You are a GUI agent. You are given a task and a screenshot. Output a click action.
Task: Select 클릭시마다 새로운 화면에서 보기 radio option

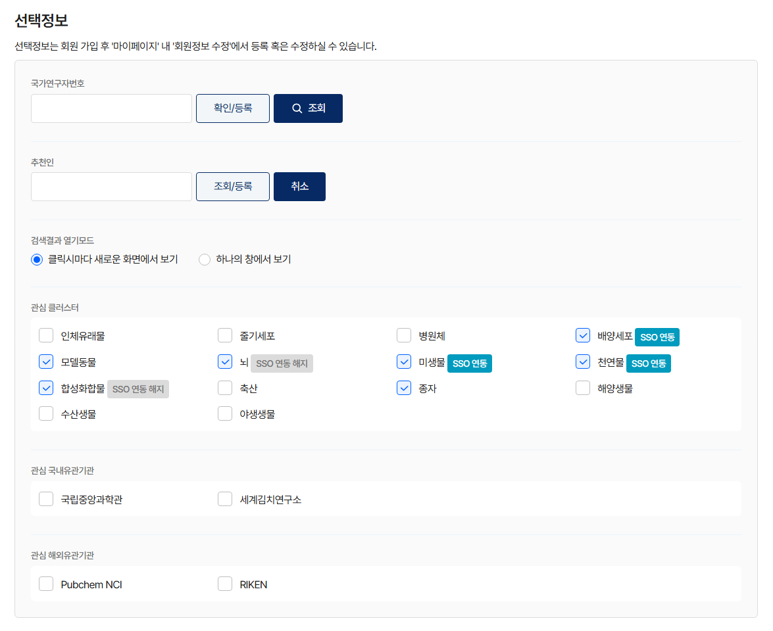[x=37, y=260]
